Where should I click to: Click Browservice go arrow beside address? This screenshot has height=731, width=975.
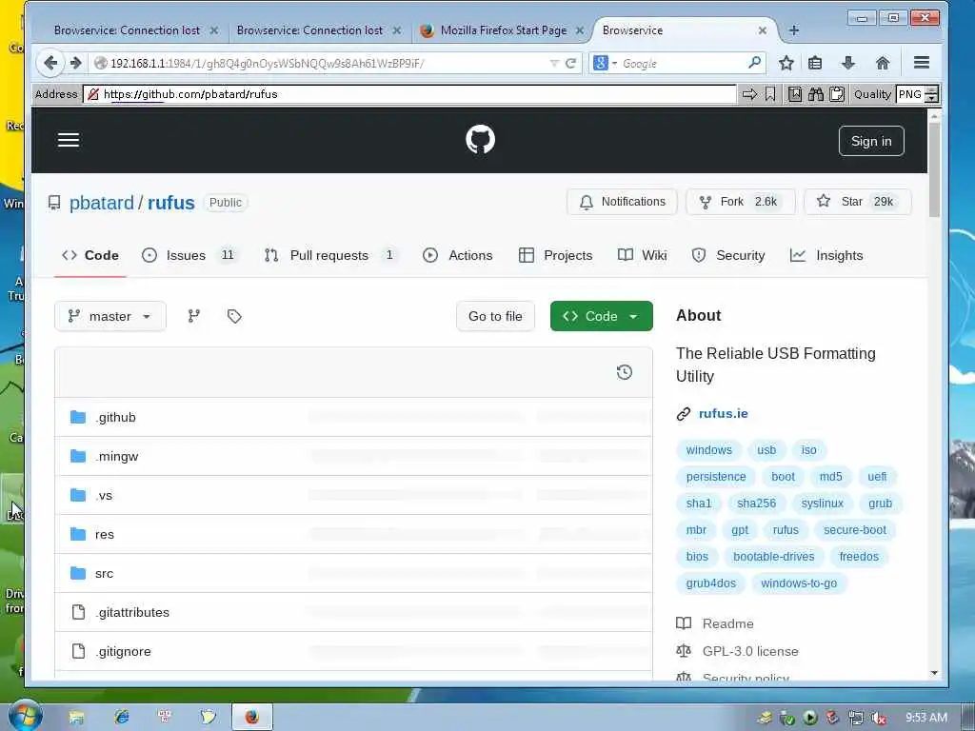point(749,94)
